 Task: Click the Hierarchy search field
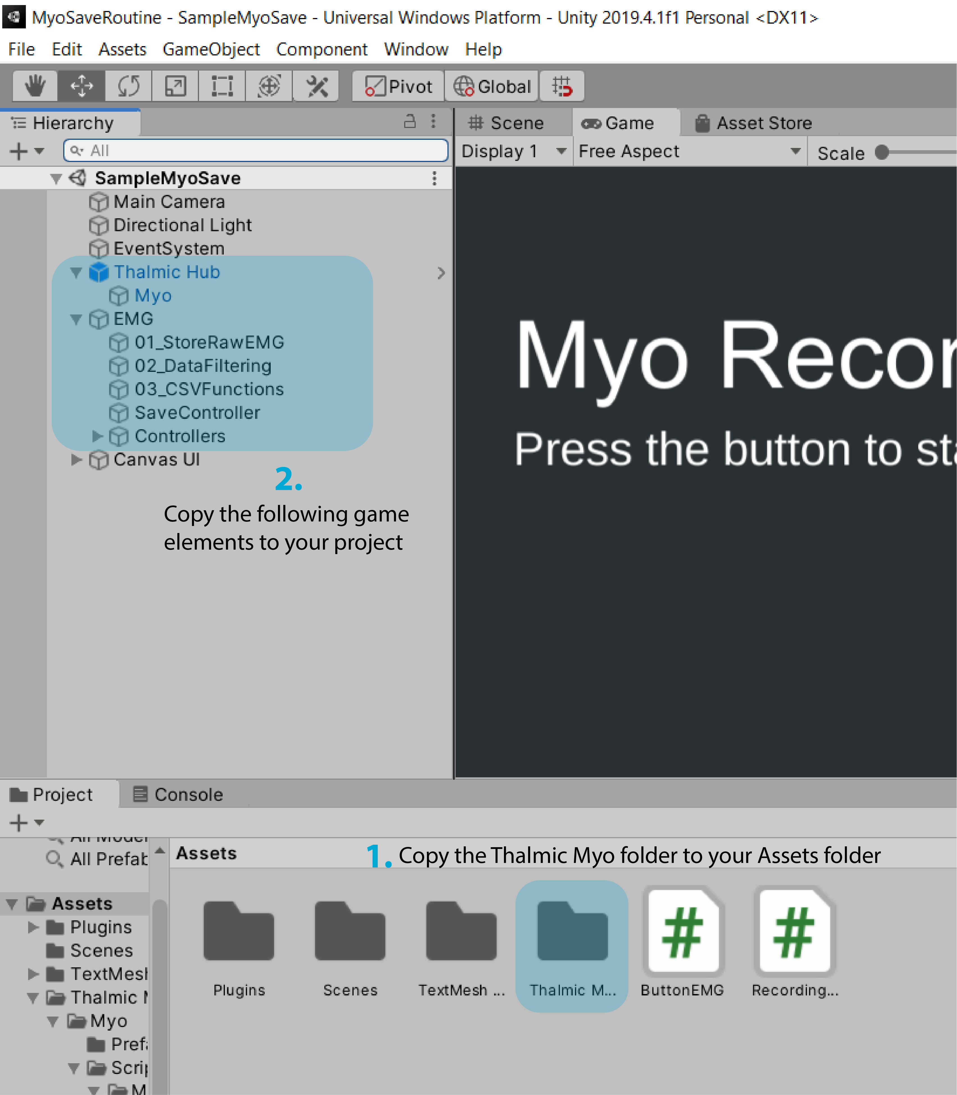(255, 151)
